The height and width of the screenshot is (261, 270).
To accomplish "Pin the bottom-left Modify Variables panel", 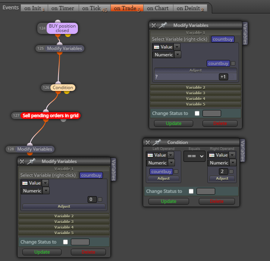I will click(x=31, y=161).
